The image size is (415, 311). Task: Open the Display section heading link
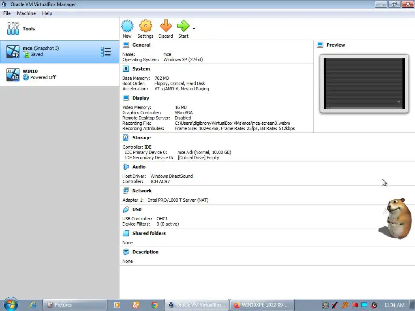coord(141,98)
